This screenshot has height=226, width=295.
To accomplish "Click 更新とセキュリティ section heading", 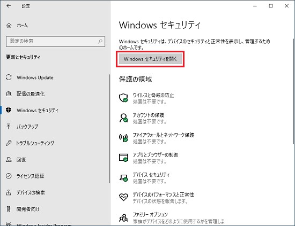I will (23, 57).
